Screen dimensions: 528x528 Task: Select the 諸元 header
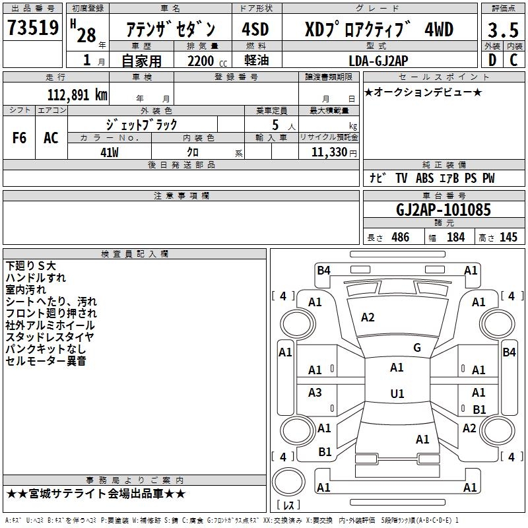point(444,222)
